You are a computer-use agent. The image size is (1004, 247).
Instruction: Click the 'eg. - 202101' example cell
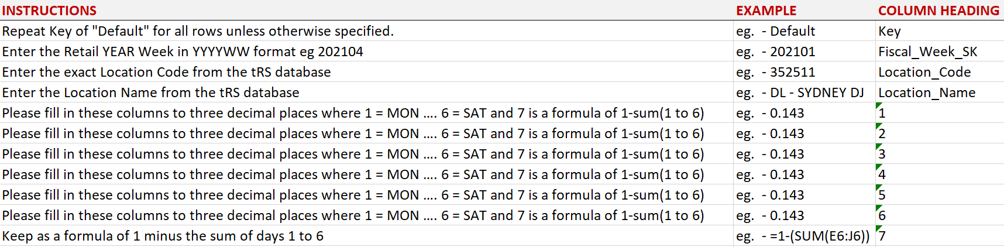776,52
